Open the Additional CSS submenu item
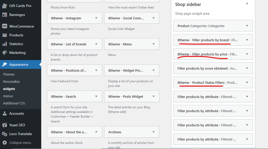268x149 pixels. (x=14, y=103)
